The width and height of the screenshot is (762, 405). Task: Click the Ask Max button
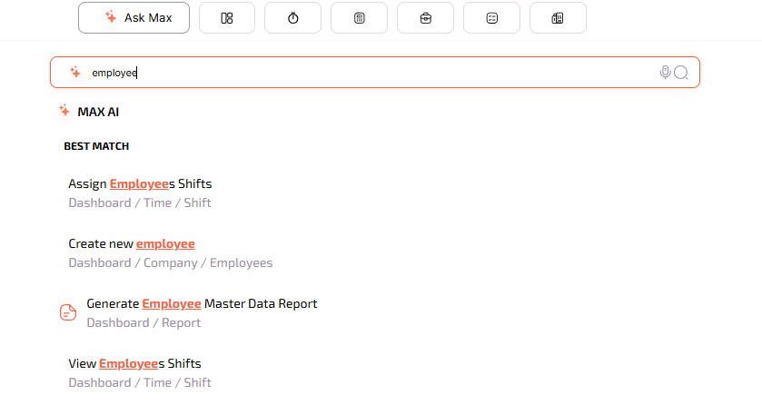(x=134, y=17)
